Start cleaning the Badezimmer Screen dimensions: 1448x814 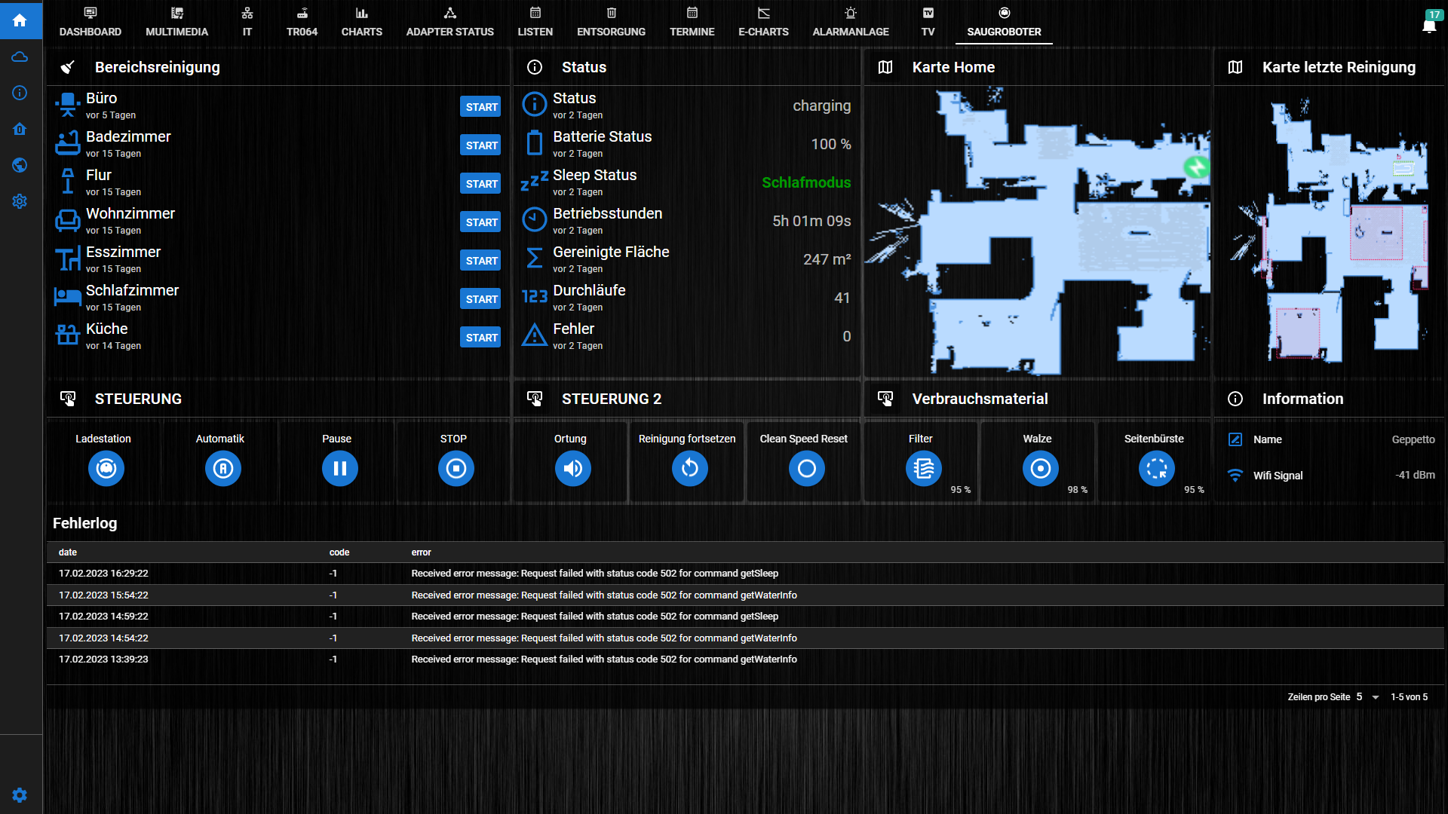(x=481, y=145)
